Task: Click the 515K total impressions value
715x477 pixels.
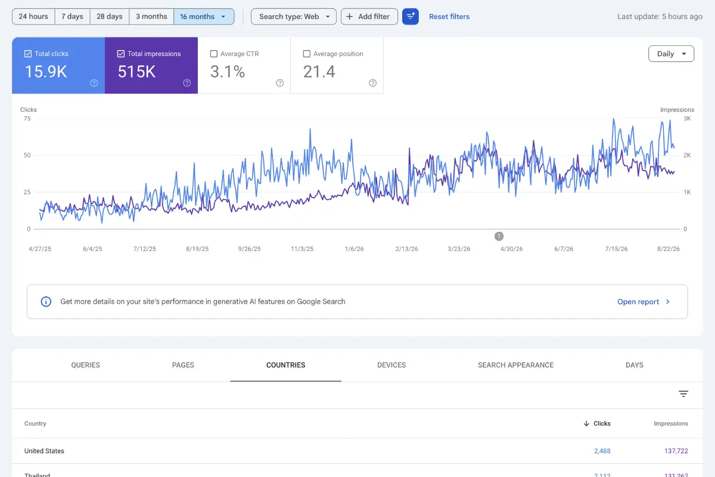Action: (x=136, y=72)
